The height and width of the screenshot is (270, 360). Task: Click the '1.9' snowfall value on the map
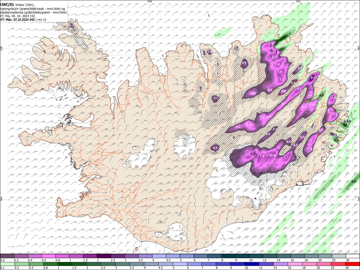click(x=276, y=53)
